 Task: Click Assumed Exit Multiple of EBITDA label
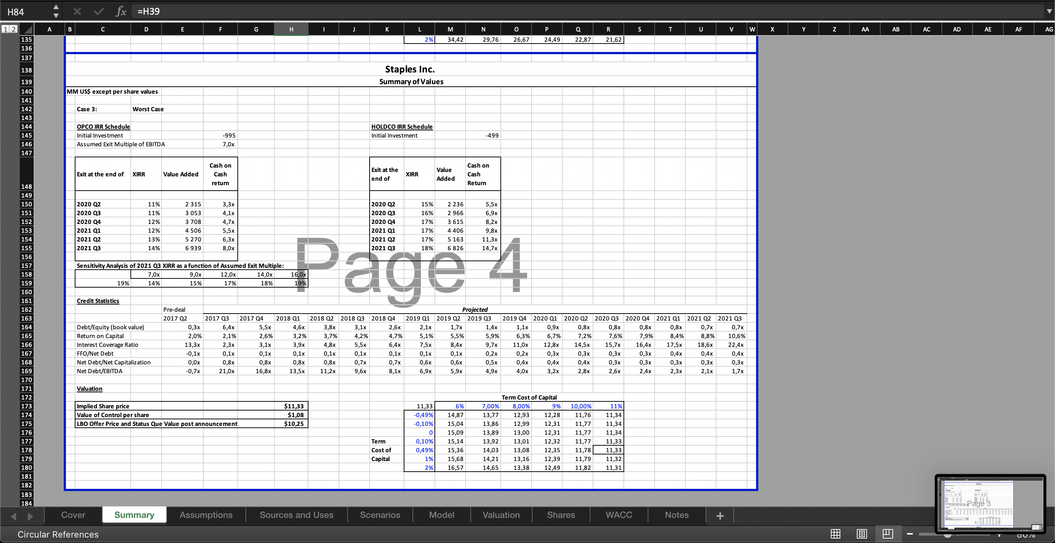(121, 144)
